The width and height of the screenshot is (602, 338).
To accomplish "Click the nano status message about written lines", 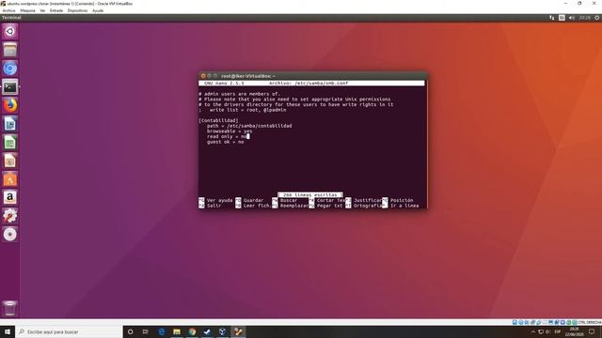I will [x=309, y=194].
